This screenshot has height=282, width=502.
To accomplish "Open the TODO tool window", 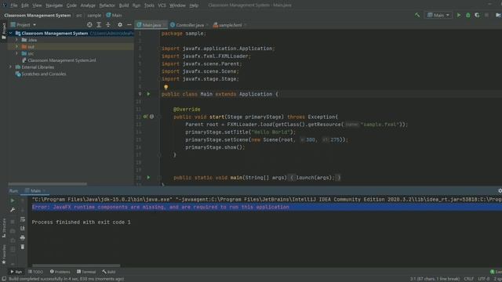I will tap(35, 272).
